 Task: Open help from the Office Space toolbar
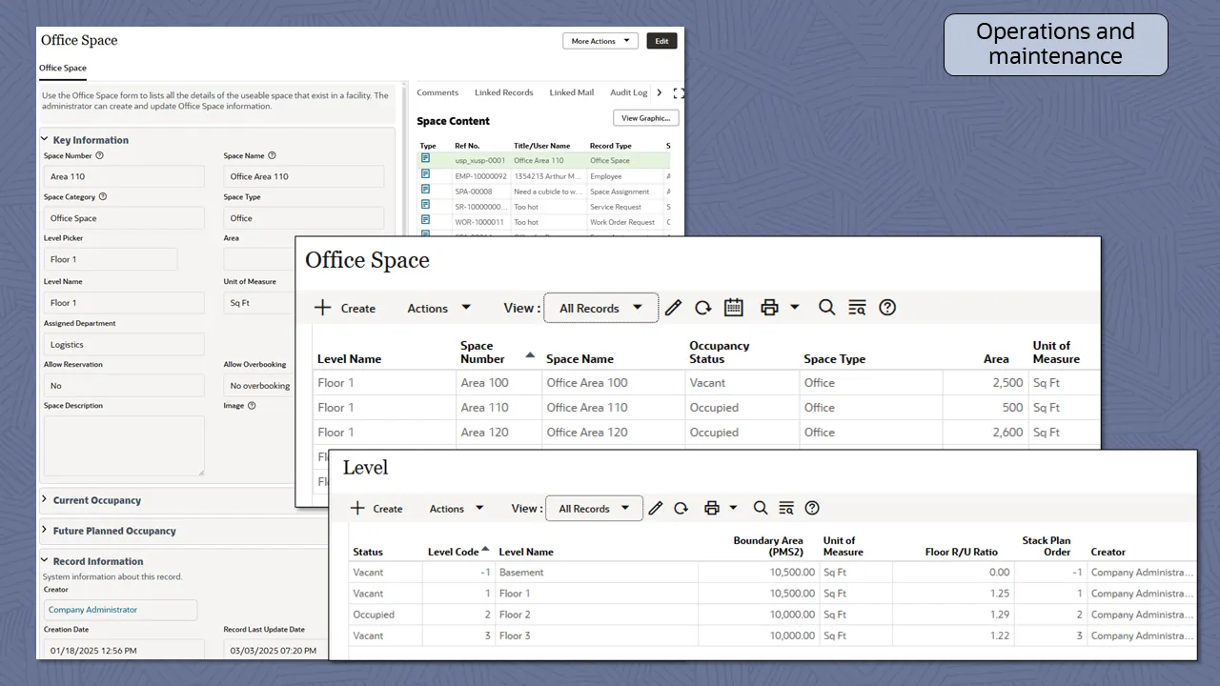[886, 307]
